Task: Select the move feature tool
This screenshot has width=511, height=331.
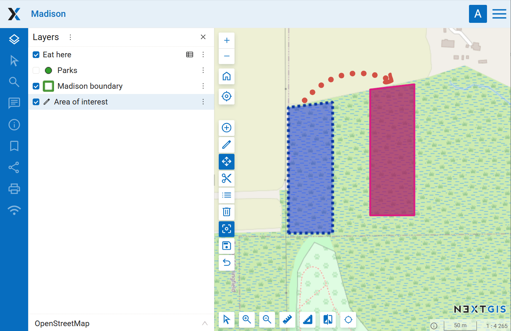Action: [227, 162]
